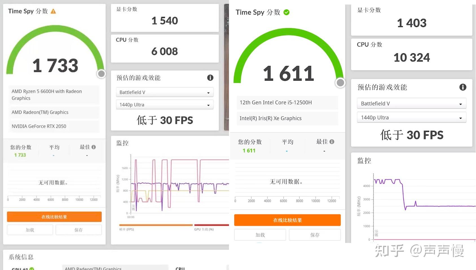Open the Battlefield V game dropdown on left panel
Image resolution: width=476 pixels, height=270 pixels.
(164, 92)
